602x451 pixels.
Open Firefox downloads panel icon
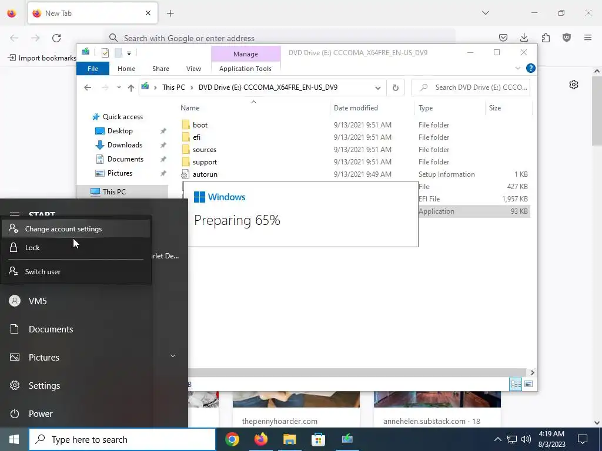coord(524,38)
